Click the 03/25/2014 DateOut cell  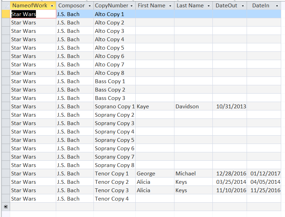click(230, 182)
